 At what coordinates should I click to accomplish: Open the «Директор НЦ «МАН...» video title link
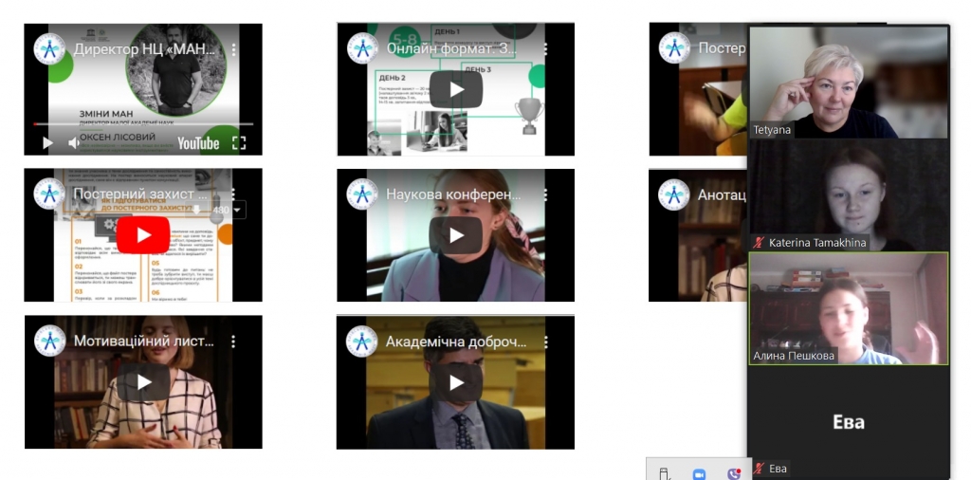pos(144,49)
